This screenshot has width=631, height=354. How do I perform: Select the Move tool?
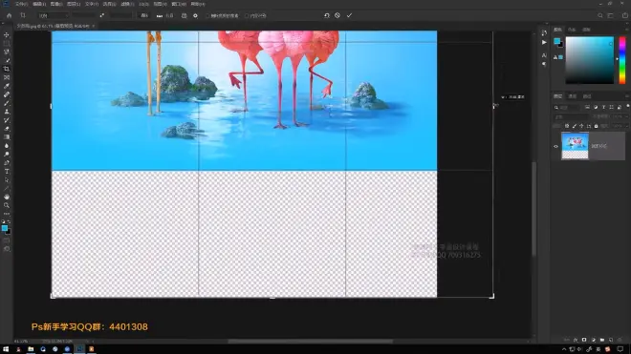pos(7,35)
